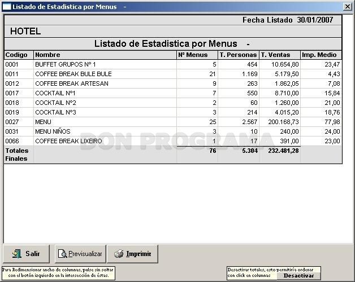
Task: Close the Listado de Estadistica window
Action: click(348, 7)
